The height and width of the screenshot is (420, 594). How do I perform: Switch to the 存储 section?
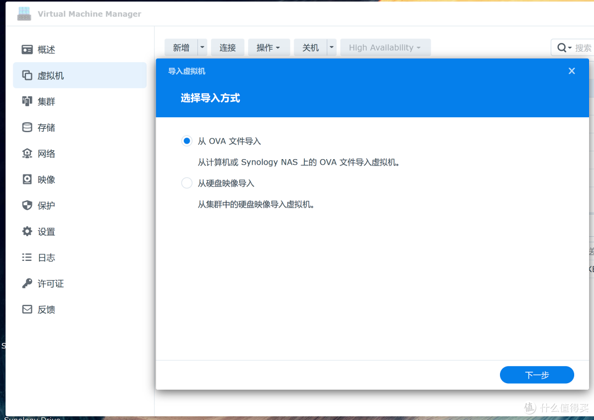(80, 127)
